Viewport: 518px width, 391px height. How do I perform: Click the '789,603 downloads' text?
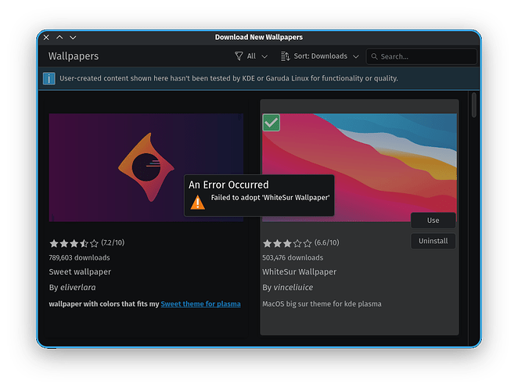click(x=79, y=257)
